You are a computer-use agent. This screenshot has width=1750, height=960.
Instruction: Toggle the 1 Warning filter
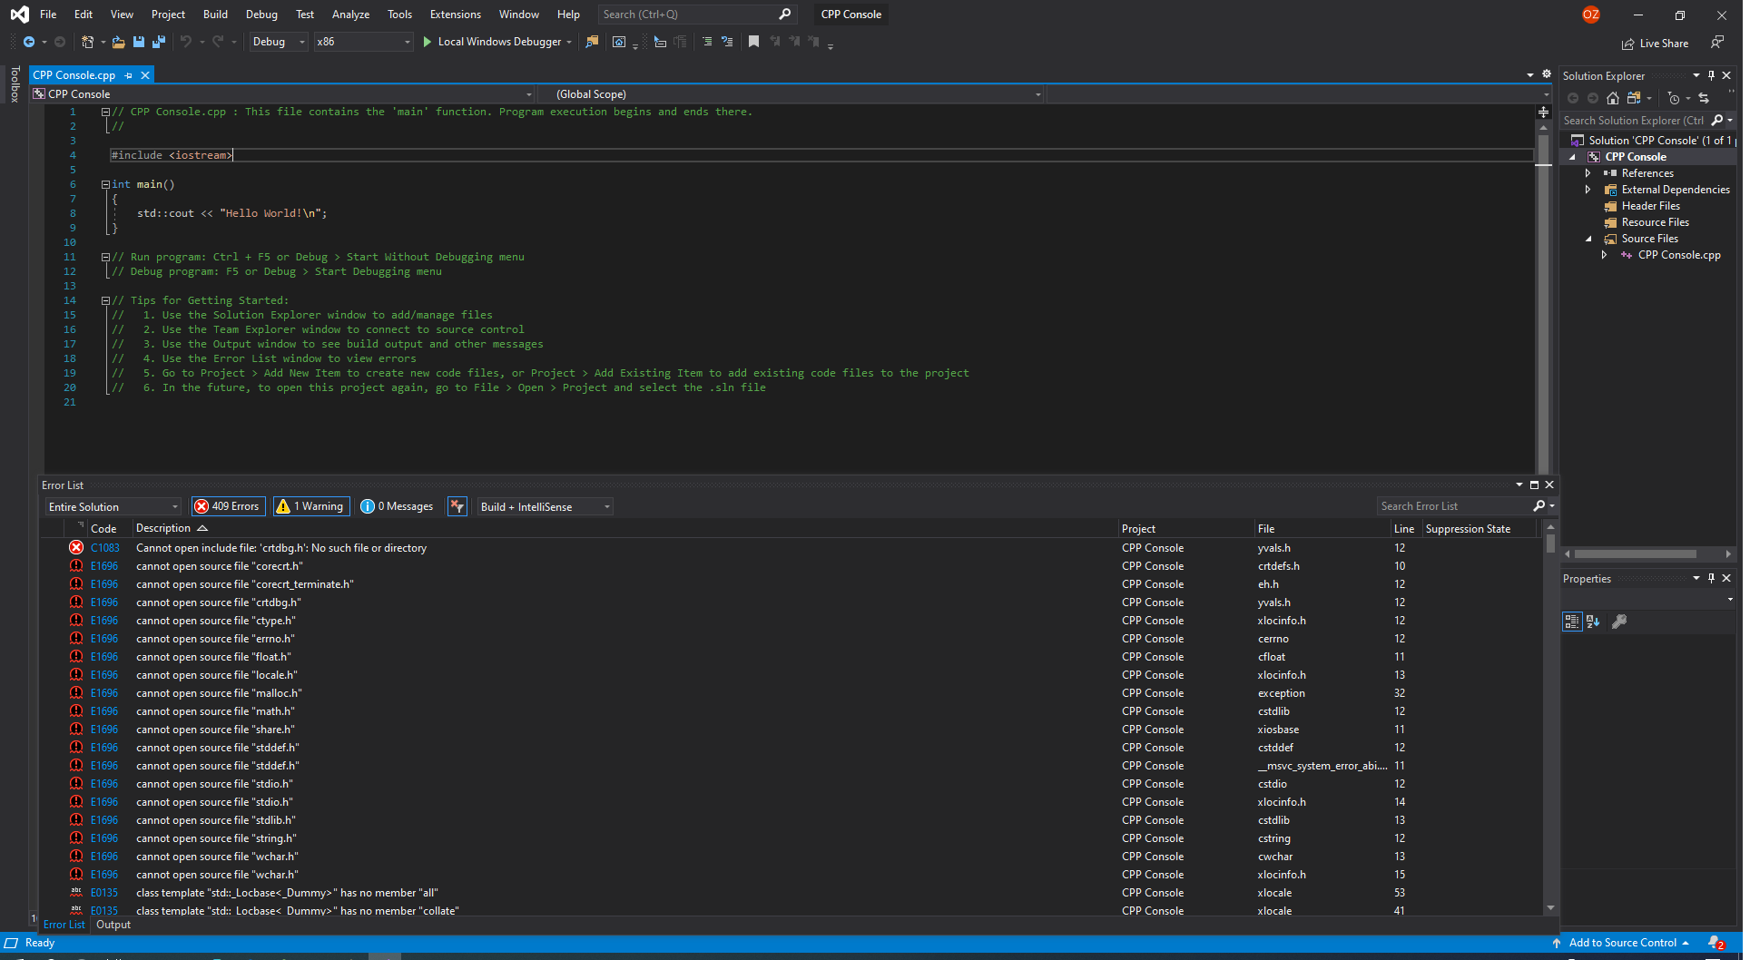tap(310, 506)
